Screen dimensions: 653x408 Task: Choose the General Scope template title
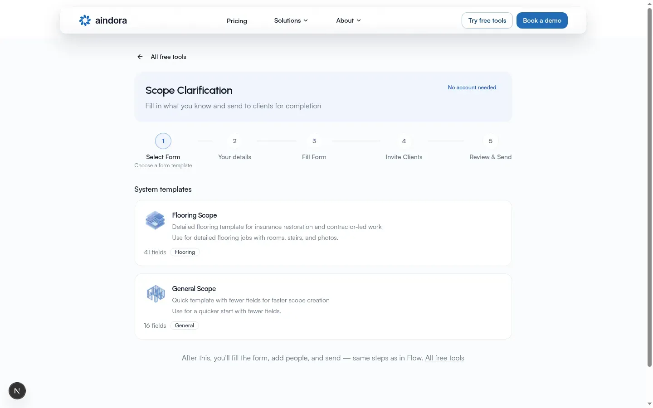coord(194,289)
